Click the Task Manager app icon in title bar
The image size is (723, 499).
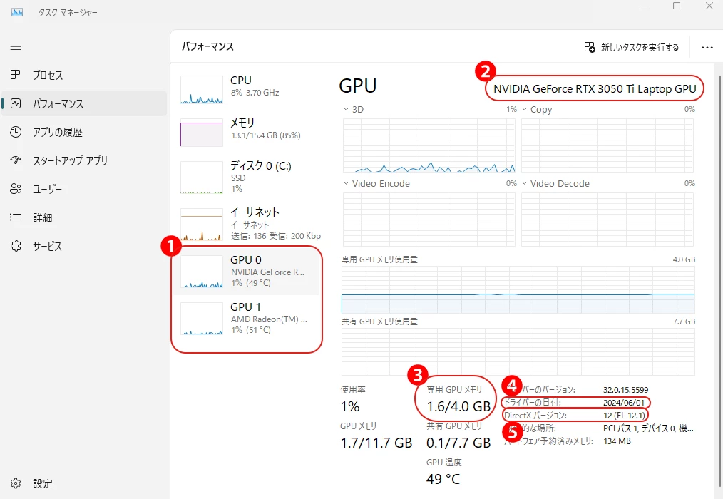[x=17, y=12]
